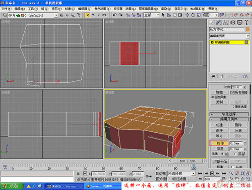The image size is (252, 190).
Task: Click the 隐藏 hide button
Action: point(219,92)
